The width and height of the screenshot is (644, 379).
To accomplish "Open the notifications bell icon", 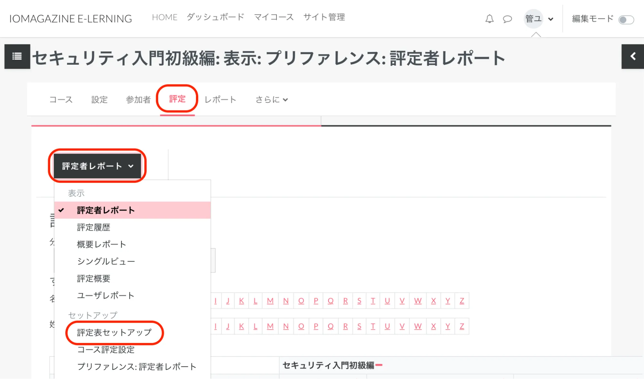I will point(489,19).
